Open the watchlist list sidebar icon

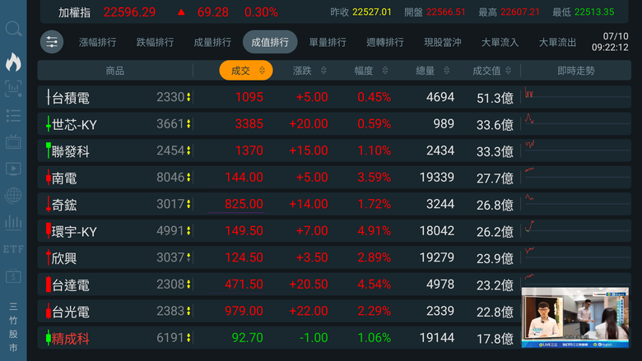click(x=13, y=116)
